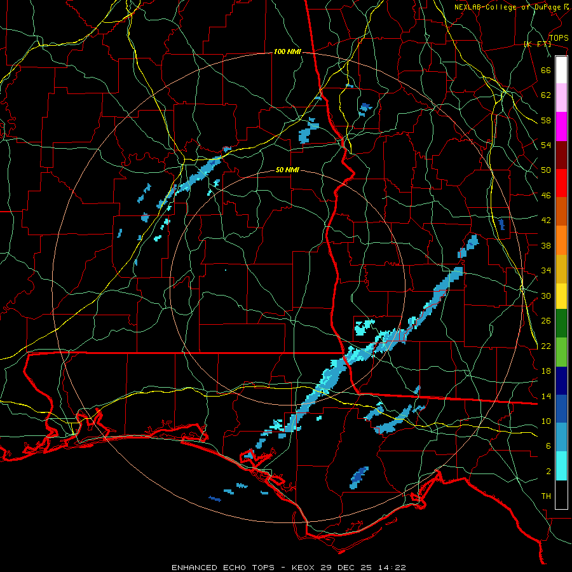
Task: Click the 14 legend value
Action: 546,396
